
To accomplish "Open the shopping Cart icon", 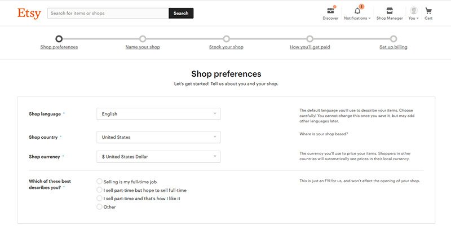I will pyautogui.click(x=428, y=11).
